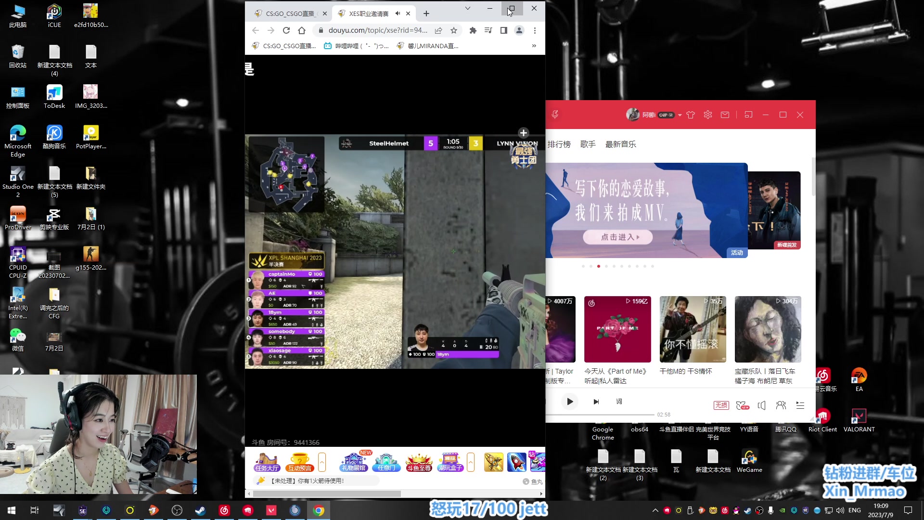Image resolution: width=924 pixels, height=520 pixels.
Task: Click the douyu.com address bar
Action: pos(377,30)
